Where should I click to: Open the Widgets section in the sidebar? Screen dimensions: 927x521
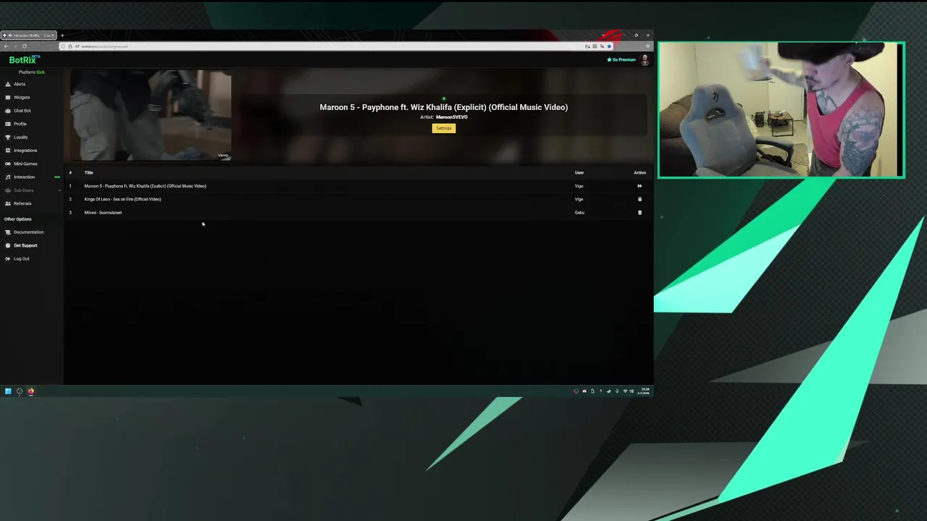click(x=22, y=97)
